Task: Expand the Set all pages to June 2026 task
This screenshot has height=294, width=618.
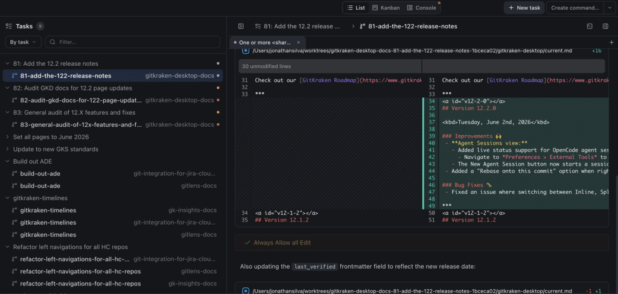Action: coord(7,137)
